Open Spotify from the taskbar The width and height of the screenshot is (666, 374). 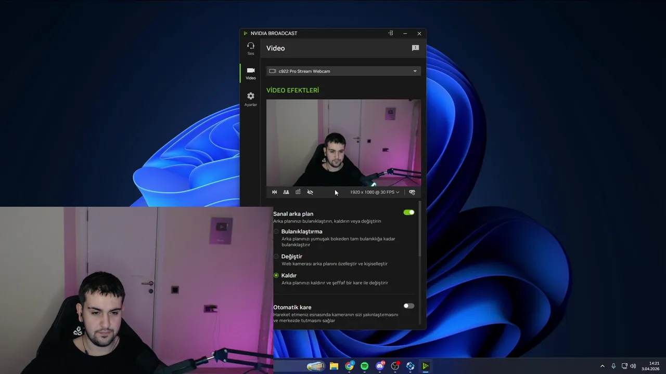click(x=364, y=366)
